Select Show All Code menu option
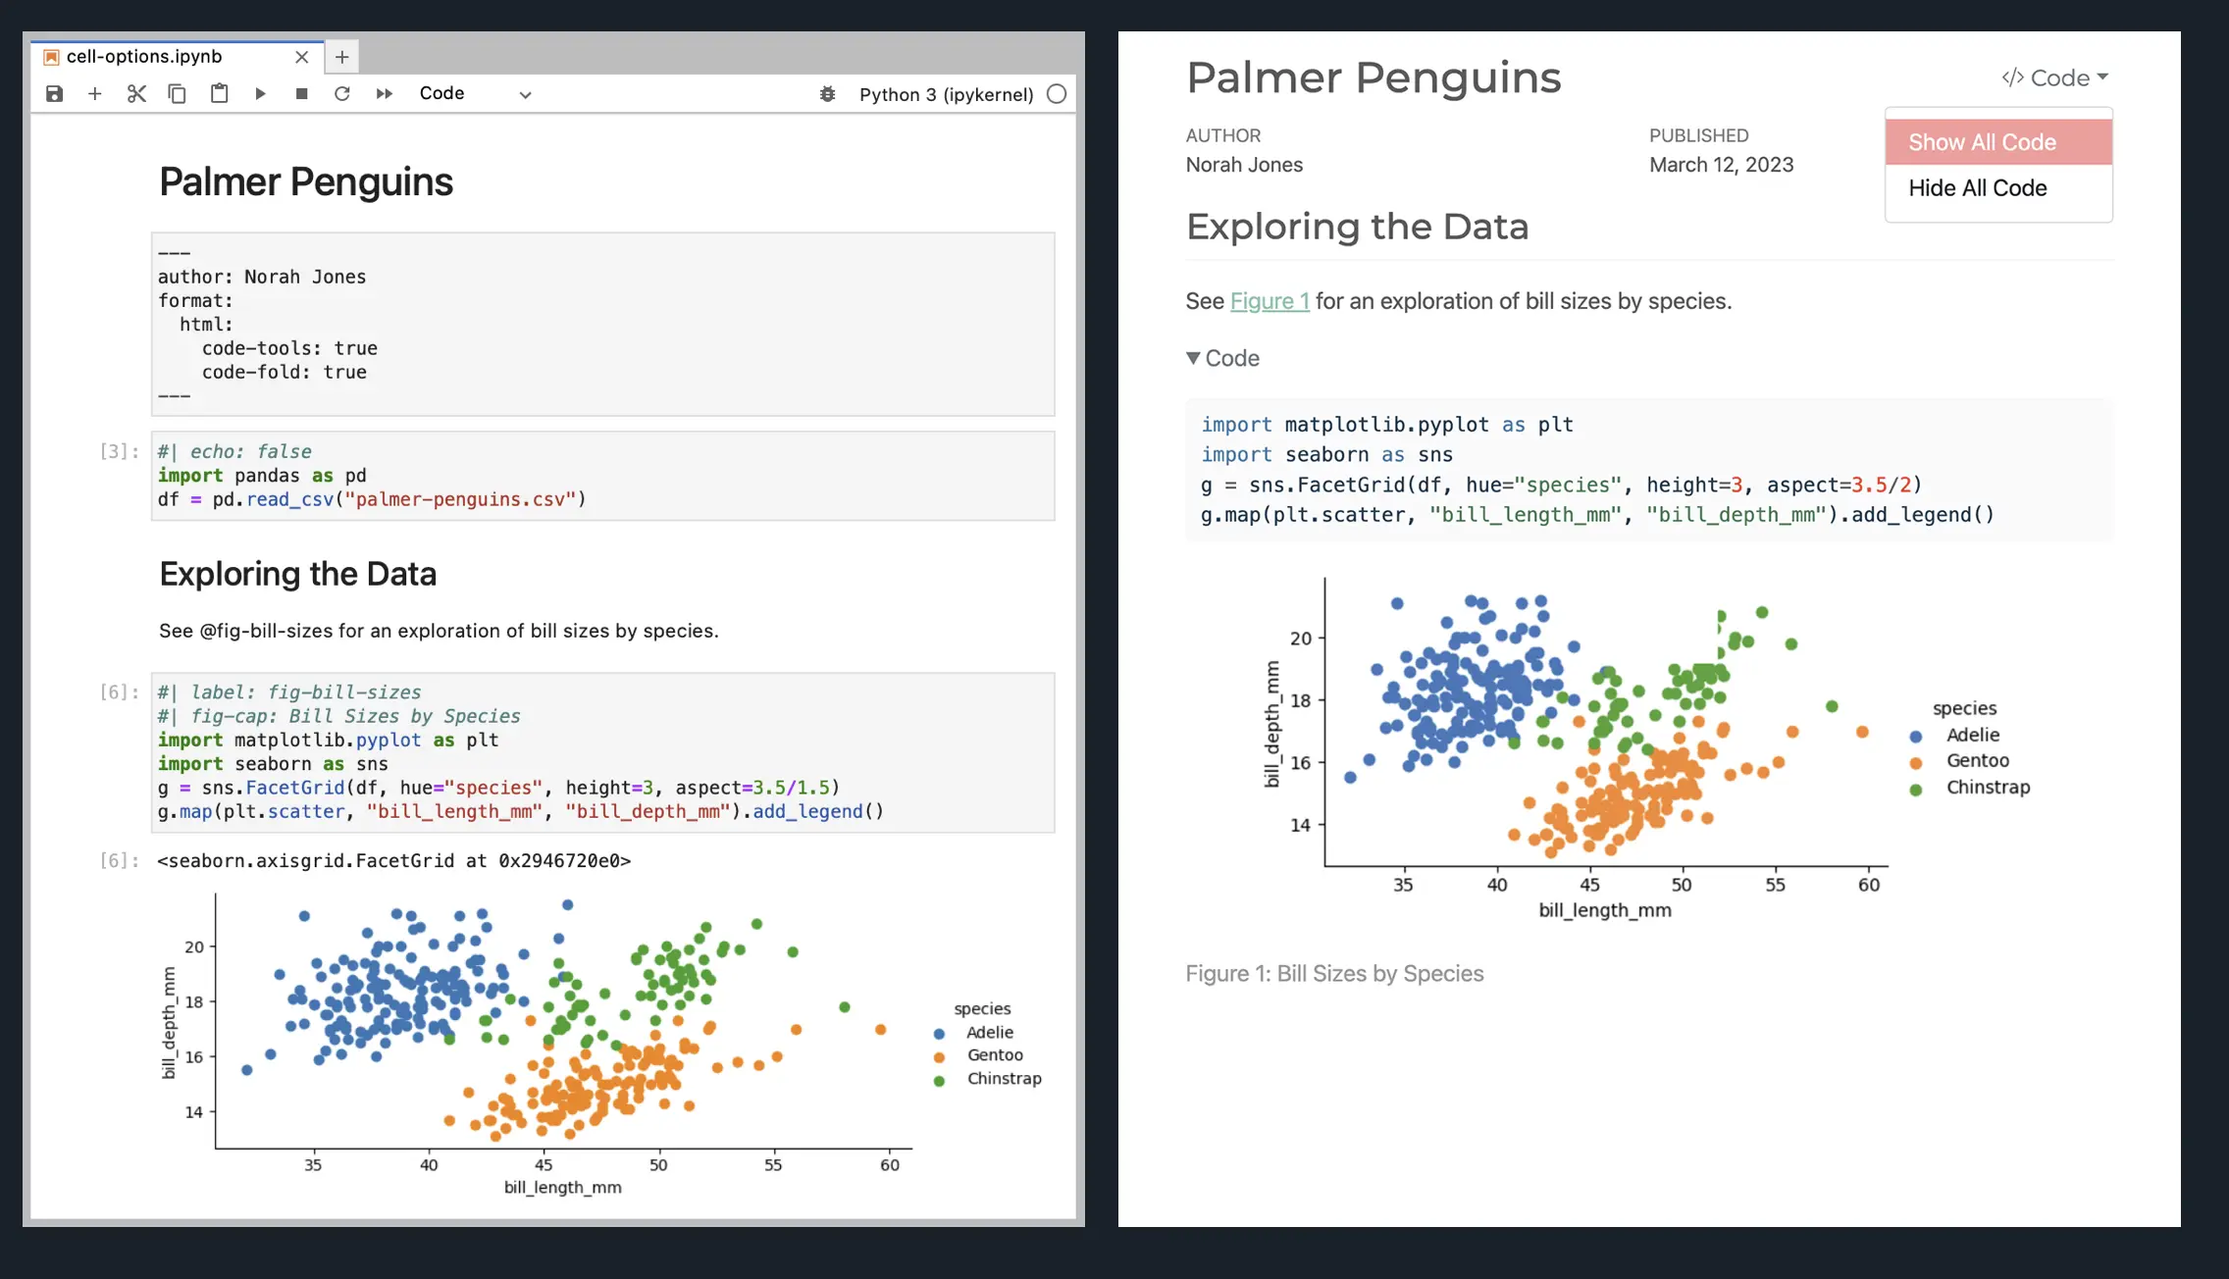The image size is (2229, 1279). [x=1982, y=142]
